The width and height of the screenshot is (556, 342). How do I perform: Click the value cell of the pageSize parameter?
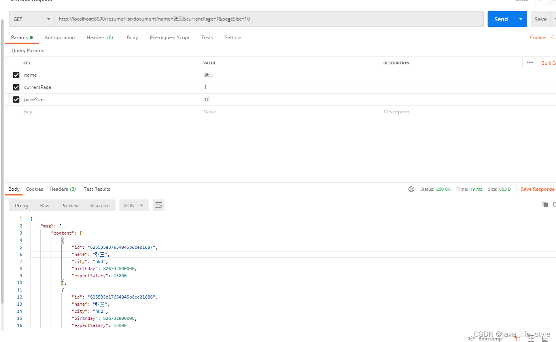[x=291, y=100]
